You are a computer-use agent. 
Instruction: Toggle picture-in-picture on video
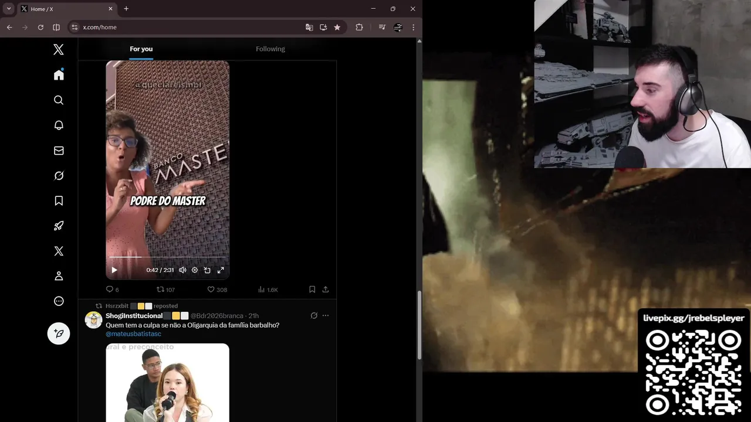click(207, 270)
